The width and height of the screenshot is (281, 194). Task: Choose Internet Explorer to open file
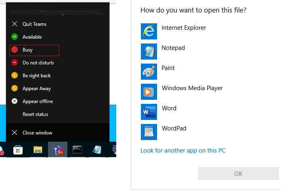(184, 28)
